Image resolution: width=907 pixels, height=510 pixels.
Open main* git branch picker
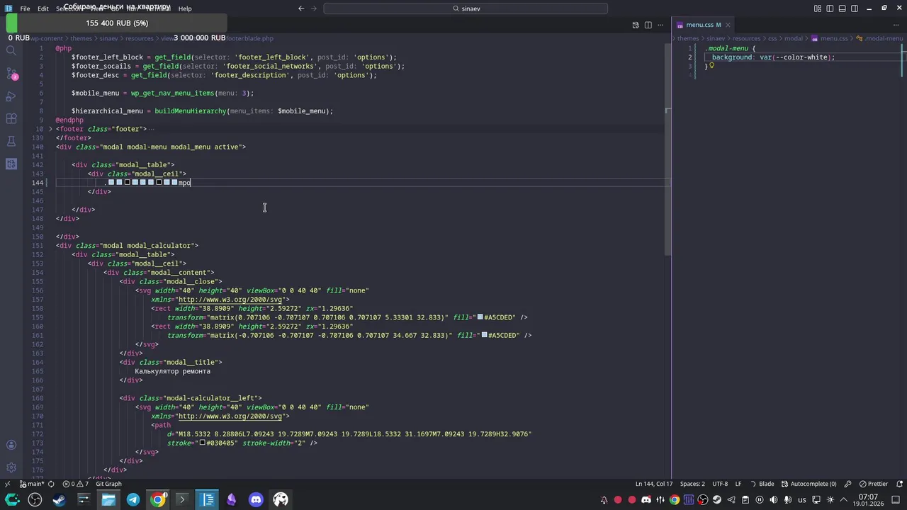pyautogui.click(x=31, y=484)
